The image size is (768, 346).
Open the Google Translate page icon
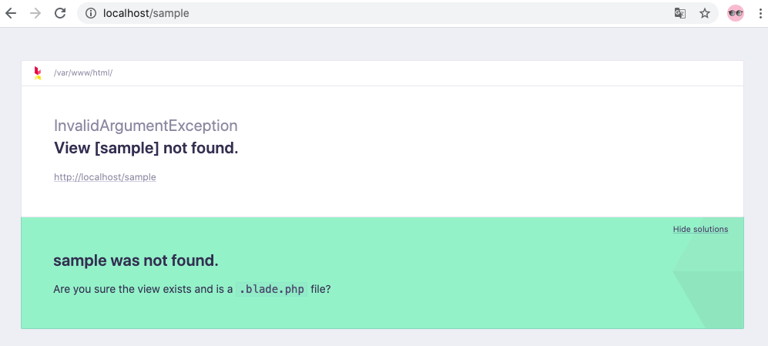pyautogui.click(x=680, y=13)
